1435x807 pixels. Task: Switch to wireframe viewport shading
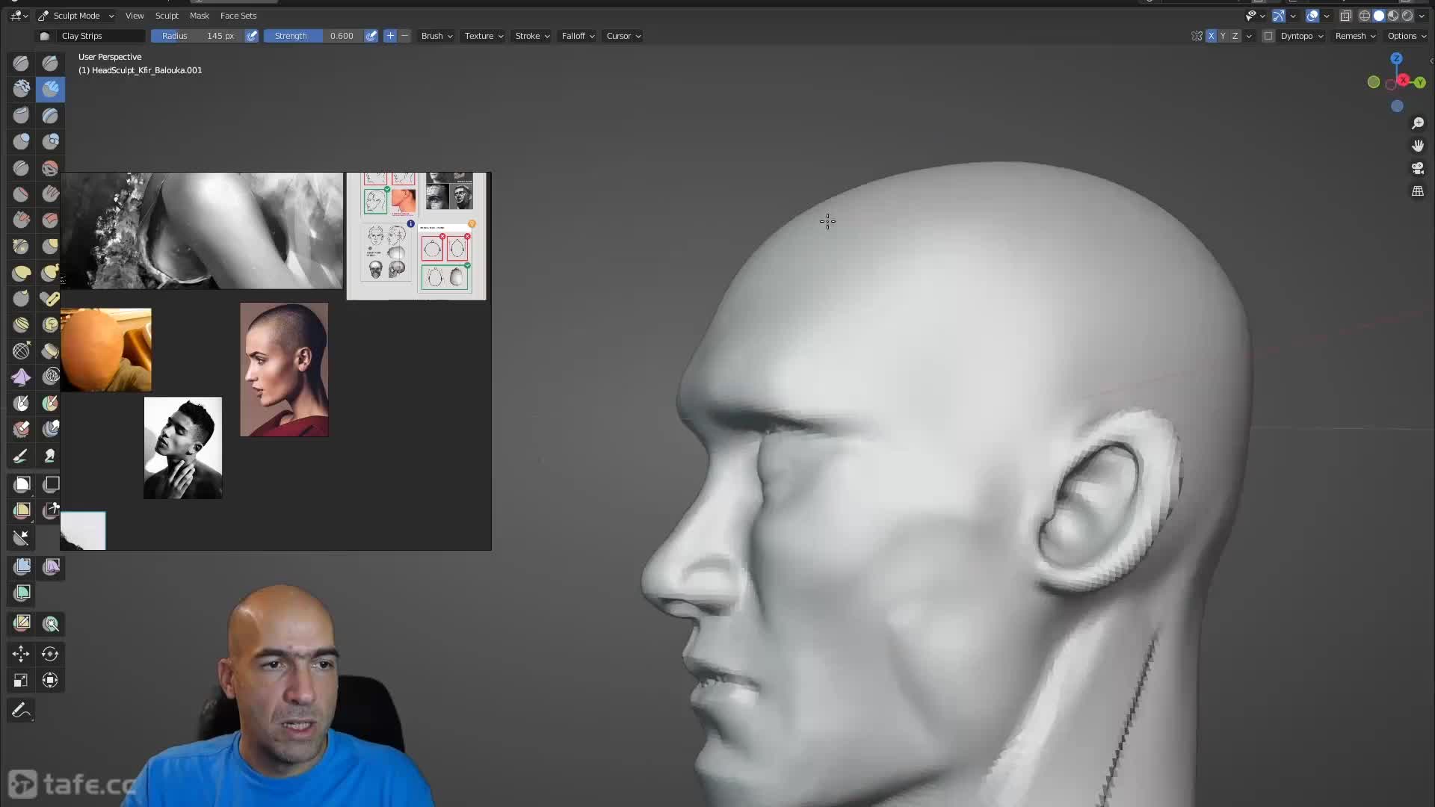pyautogui.click(x=1365, y=16)
